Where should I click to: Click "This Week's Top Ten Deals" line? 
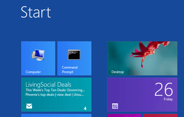click(55, 90)
